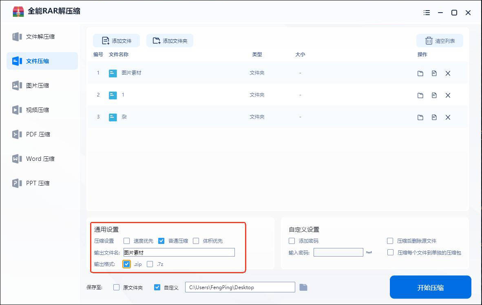Enable 添加密码 checkbox
The width and height of the screenshot is (482, 305).
pos(292,241)
